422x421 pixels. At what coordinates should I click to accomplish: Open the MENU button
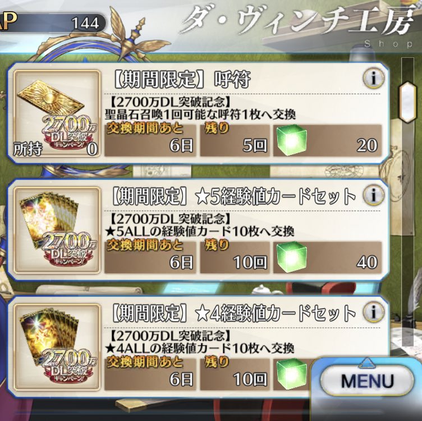point(367,381)
